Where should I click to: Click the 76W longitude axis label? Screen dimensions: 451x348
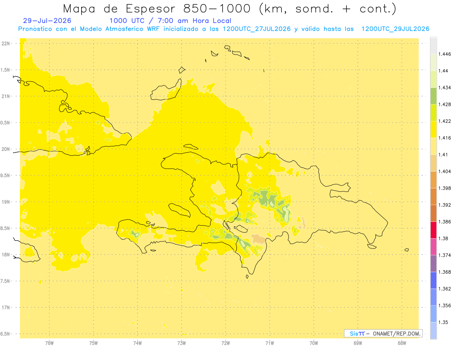(x=49, y=343)
